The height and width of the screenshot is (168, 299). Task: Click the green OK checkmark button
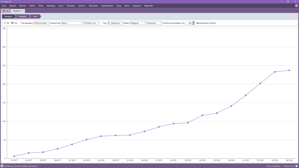(x=6, y=23)
